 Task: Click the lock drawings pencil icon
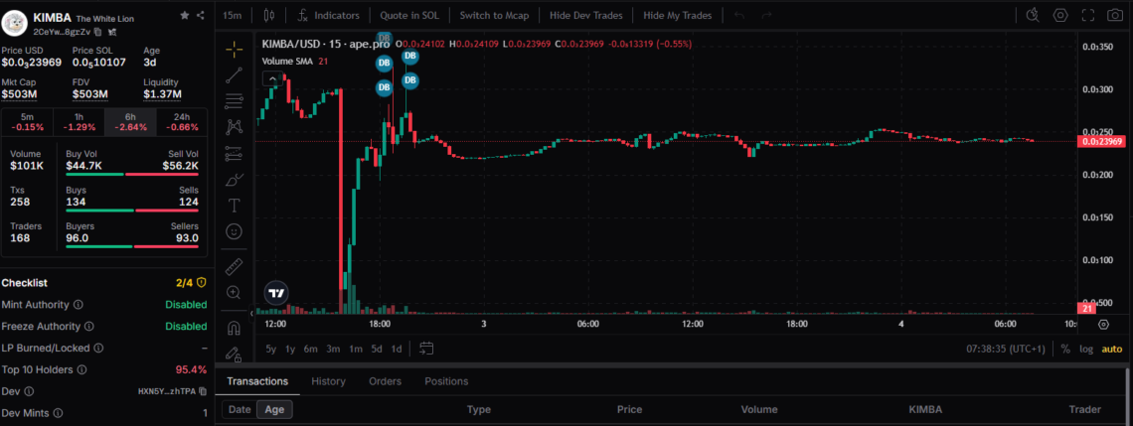[x=234, y=354]
